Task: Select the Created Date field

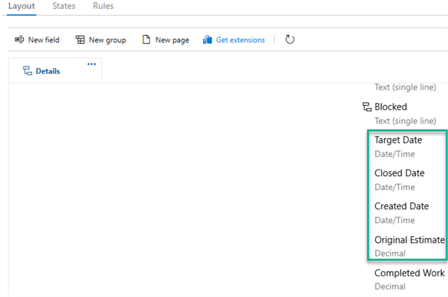Action: click(401, 206)
